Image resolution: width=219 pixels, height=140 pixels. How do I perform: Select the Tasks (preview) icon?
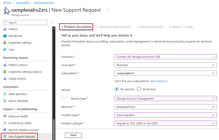tap(5, 94)
